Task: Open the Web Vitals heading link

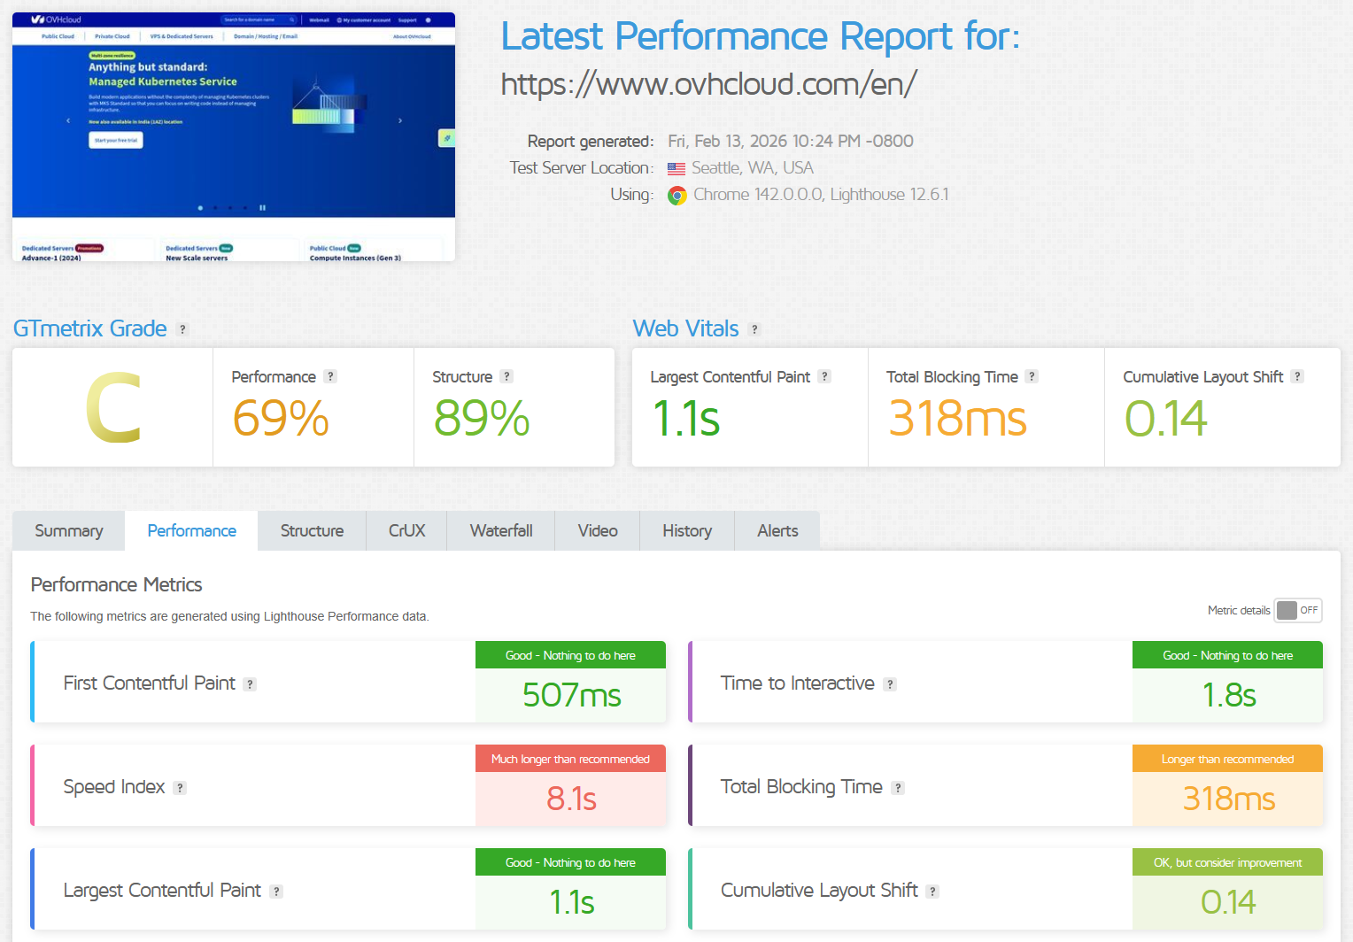Action: click(x=685, y=328)
